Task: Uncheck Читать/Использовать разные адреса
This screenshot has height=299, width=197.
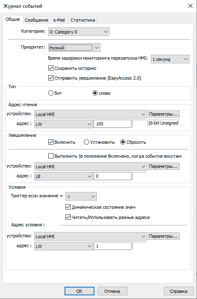Action: click(68, 217)
